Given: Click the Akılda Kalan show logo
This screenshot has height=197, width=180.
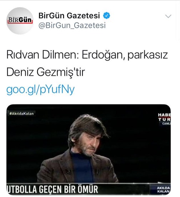Looking at the screenshot, I should point(163,190).
